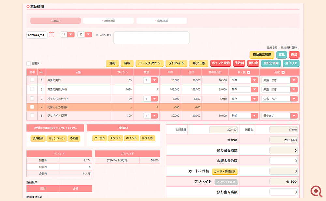Pay with ポイント button
The image size is (326, 201).
131,138
